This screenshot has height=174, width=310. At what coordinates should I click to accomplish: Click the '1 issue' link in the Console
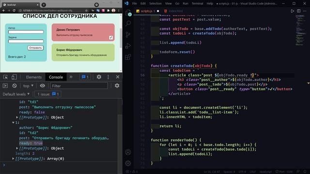(48, 94)
